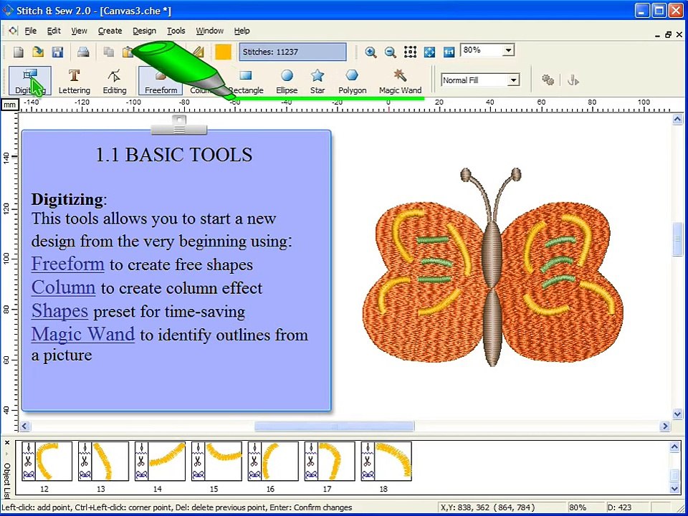688x516 pixels.
Task: Select the Editing tool
Action: point(115,81)
